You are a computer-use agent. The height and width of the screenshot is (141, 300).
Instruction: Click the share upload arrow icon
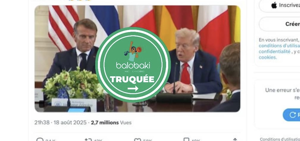pyautogui.click(x=235, y=140)
